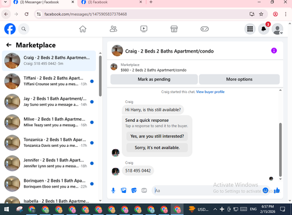Screen dimensions: 292x215
Task: Attach a file with the photo icon
Action: pyautogui.click(x=124, y=191)
